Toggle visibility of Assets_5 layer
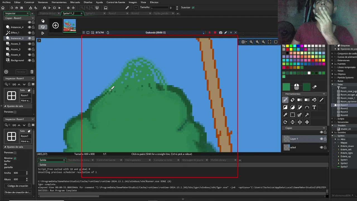The image size is (357, 201). [29, 44]
